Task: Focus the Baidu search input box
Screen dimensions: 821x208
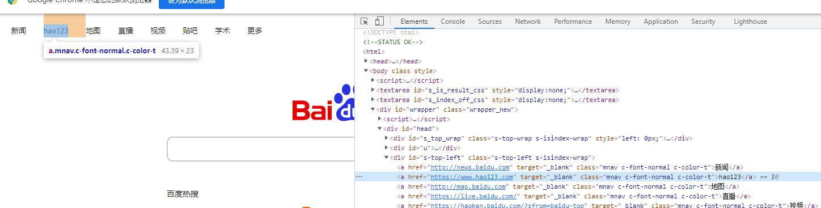Action: (261, 149)
